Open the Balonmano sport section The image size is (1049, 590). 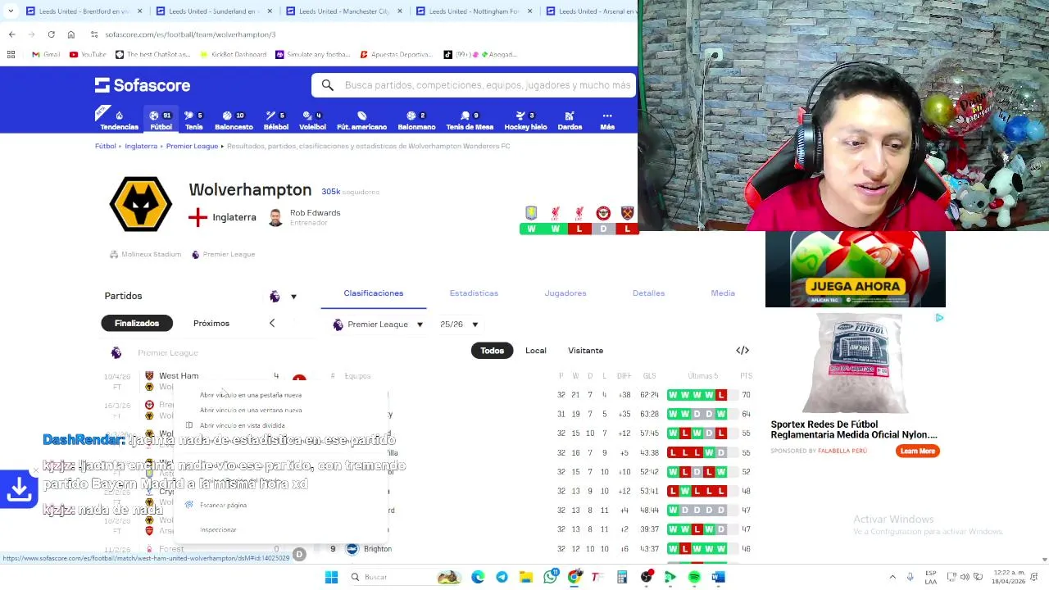point(416,120)
